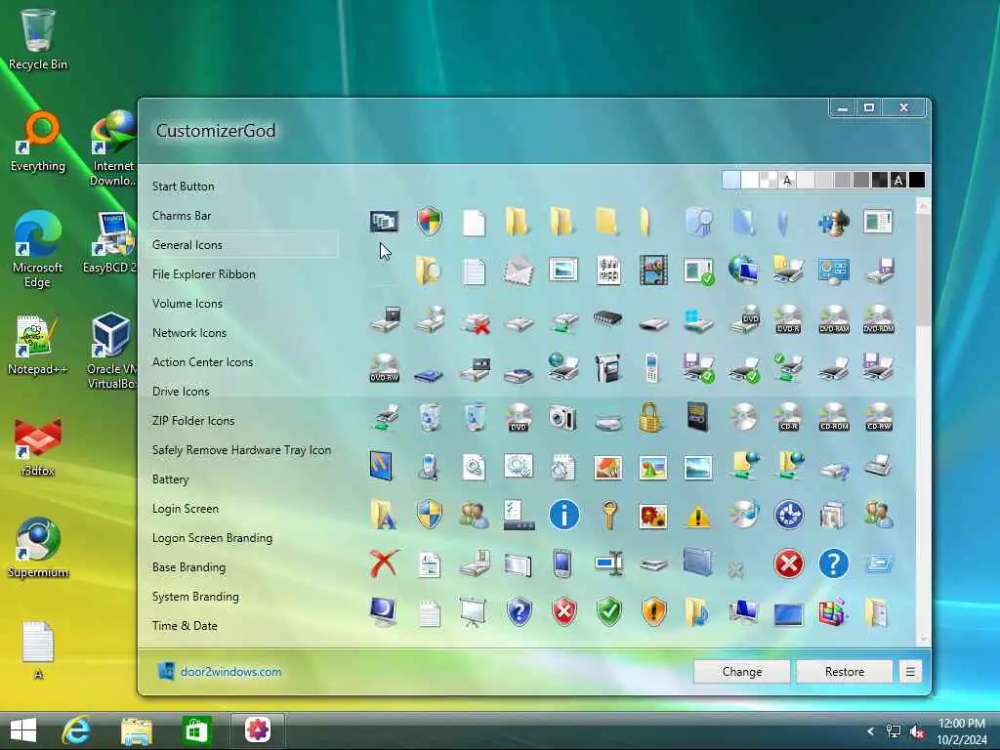This screenshot has height=750, width=1000.
Task: Pick the blue information circle icon
Action: click(x=563, y=515)
